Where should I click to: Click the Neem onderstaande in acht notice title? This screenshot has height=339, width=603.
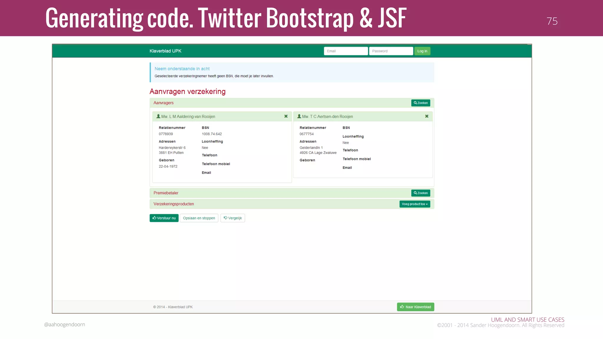pos(182,69)
